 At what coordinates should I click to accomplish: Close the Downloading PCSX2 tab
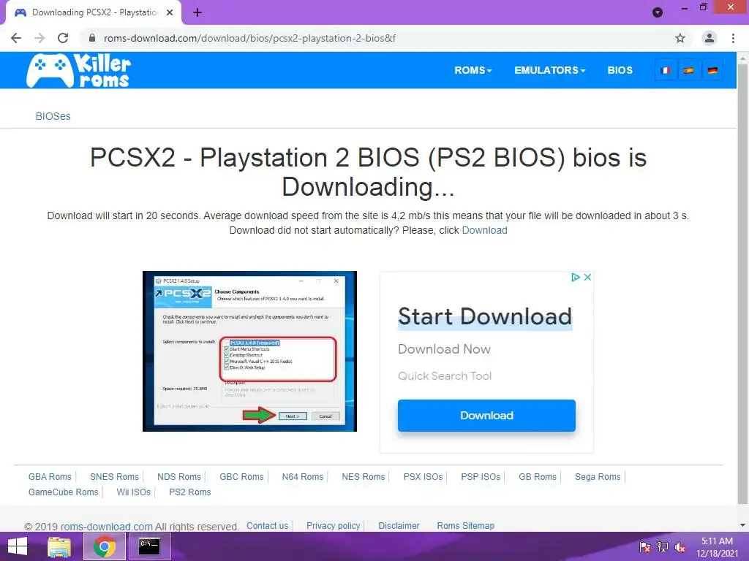(170, 12)
